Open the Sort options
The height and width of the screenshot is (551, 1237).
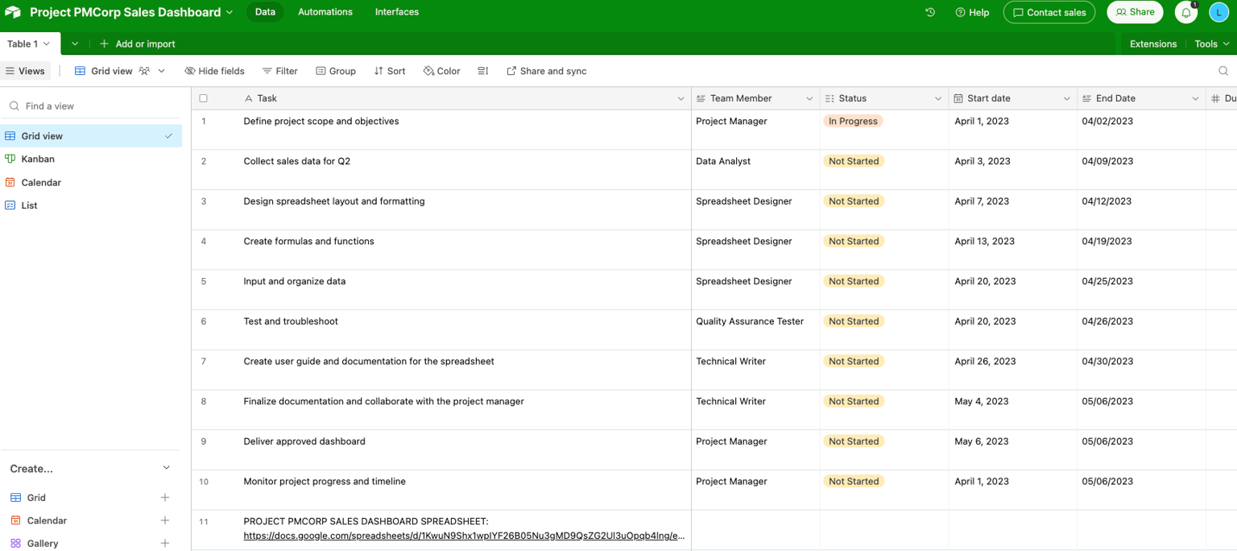pos(390,71)
